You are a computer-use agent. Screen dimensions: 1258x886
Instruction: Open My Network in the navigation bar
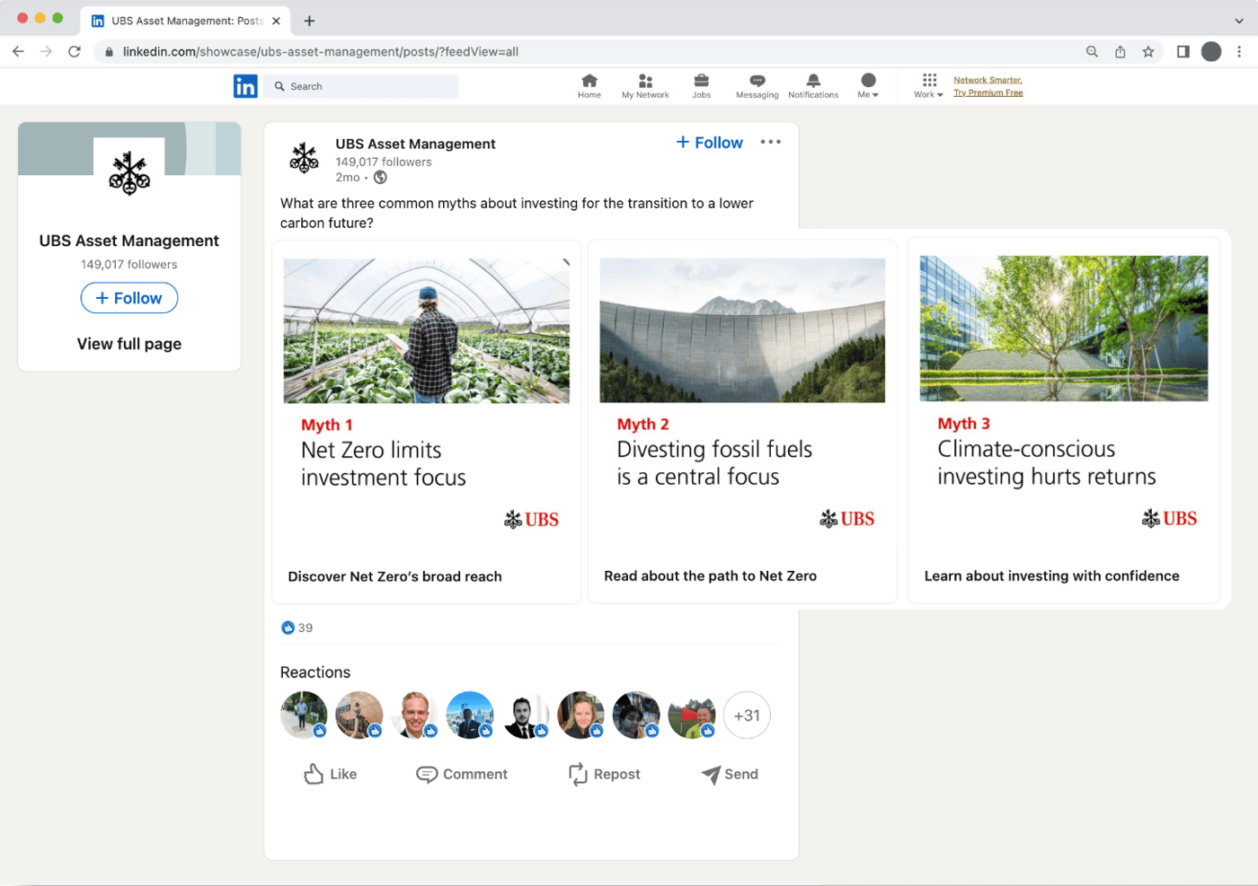point(645,86)
